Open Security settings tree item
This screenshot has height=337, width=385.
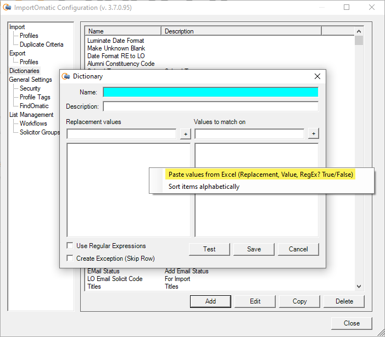(30, 88)
